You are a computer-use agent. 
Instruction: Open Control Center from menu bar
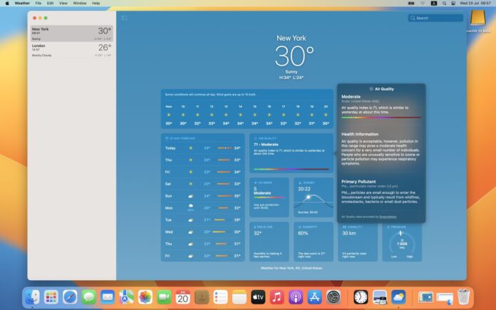pyautogui.click(x=453, y=3)
